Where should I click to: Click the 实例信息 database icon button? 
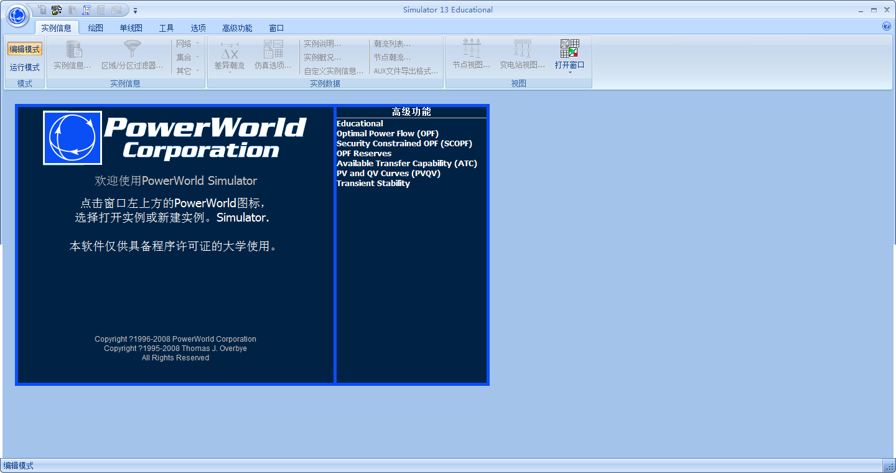click(x=73, y=50)
